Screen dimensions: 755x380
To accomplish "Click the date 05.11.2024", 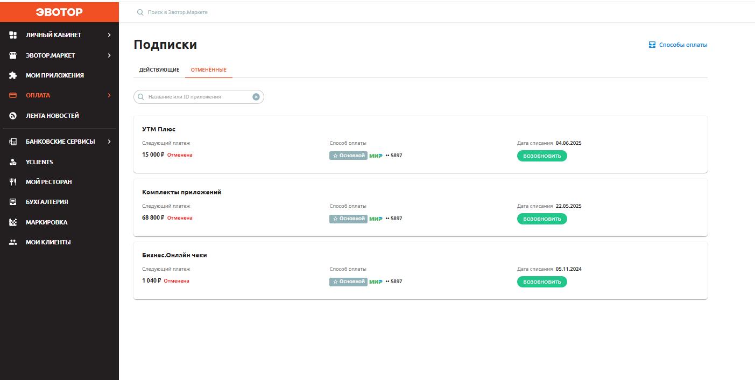I will tap(569, 269).
